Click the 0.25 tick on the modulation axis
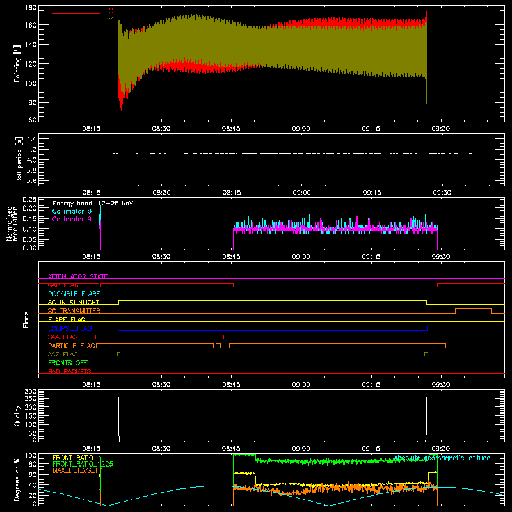The height and width of the screenshot is (512, 512). pyautogui.click(x=29, y=200)
